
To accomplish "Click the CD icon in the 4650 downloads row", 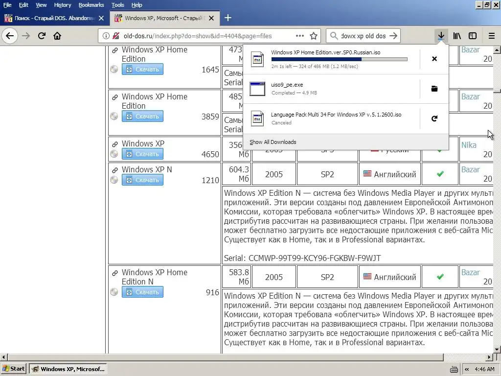I will pyautogui.click(x=114, y=154).
